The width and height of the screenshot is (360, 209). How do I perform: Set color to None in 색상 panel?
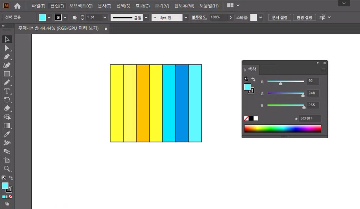pyautogui.click(x=246, y=118)
